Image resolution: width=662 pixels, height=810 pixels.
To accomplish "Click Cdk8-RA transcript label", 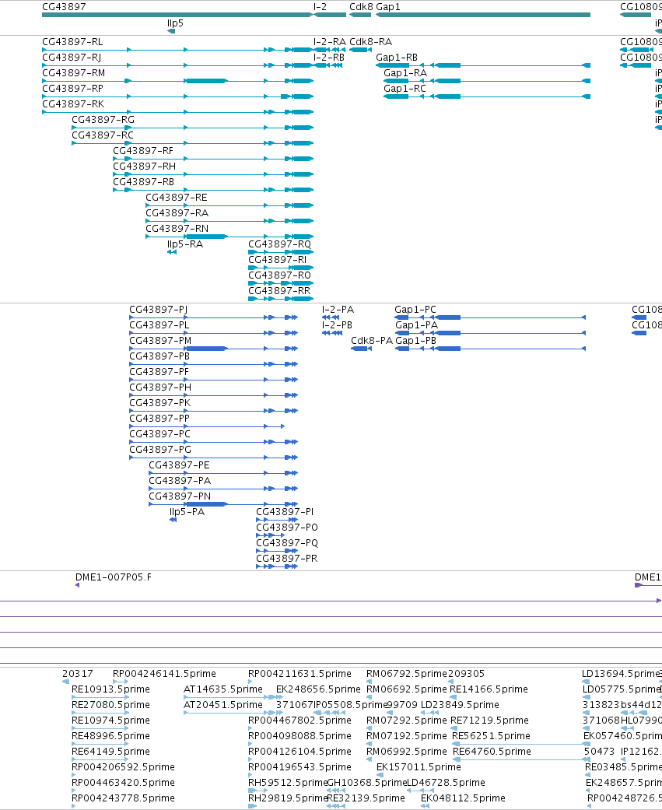I will pyautogui.click(x=371, y=42).
